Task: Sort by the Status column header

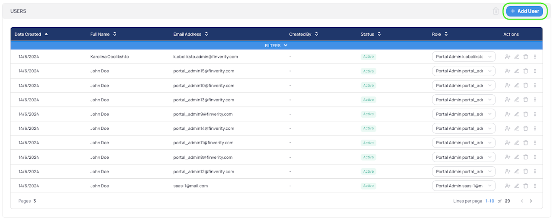Action: tap(370, 34)
